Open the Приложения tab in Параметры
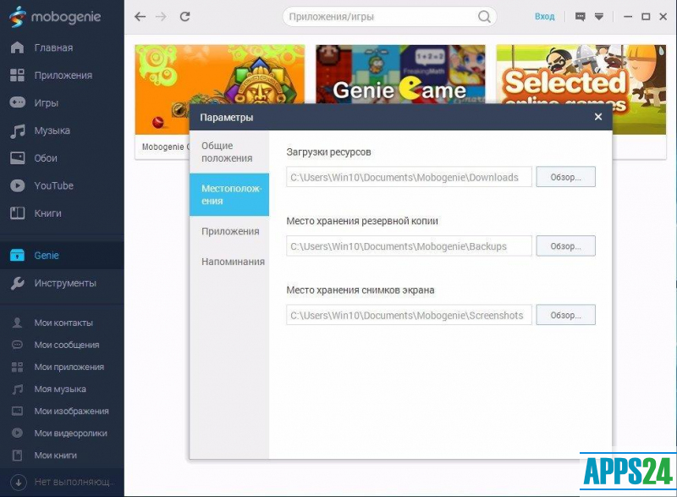This screenshot has height=497, width=677. tap(229, 231)
